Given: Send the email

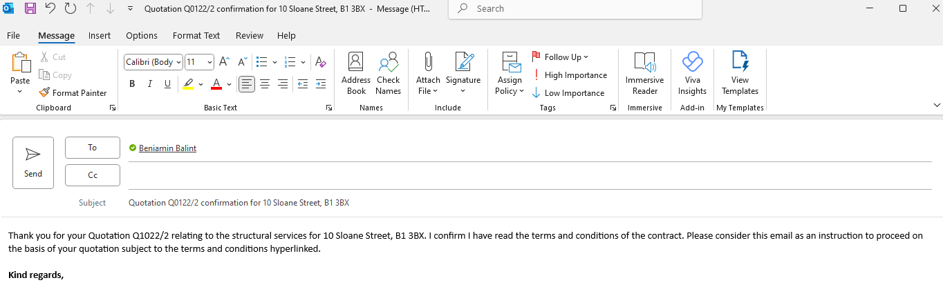Looking at the screenshot, I should (33, 163).
